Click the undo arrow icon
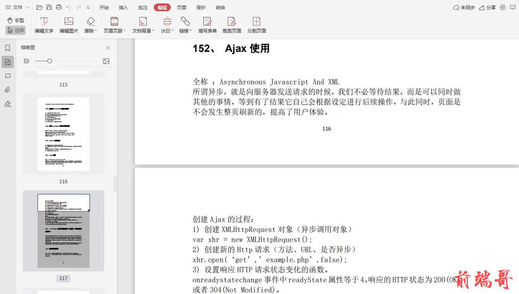Viewport: 519px width, 294px height. (x=69, y=7)
